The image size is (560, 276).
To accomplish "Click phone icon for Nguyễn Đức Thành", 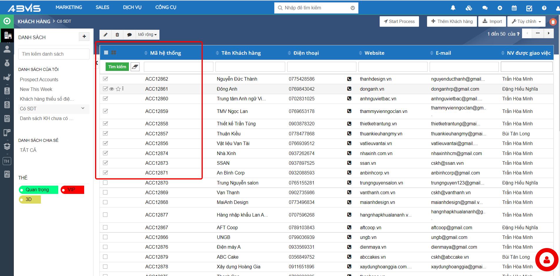I will (349, 79).
